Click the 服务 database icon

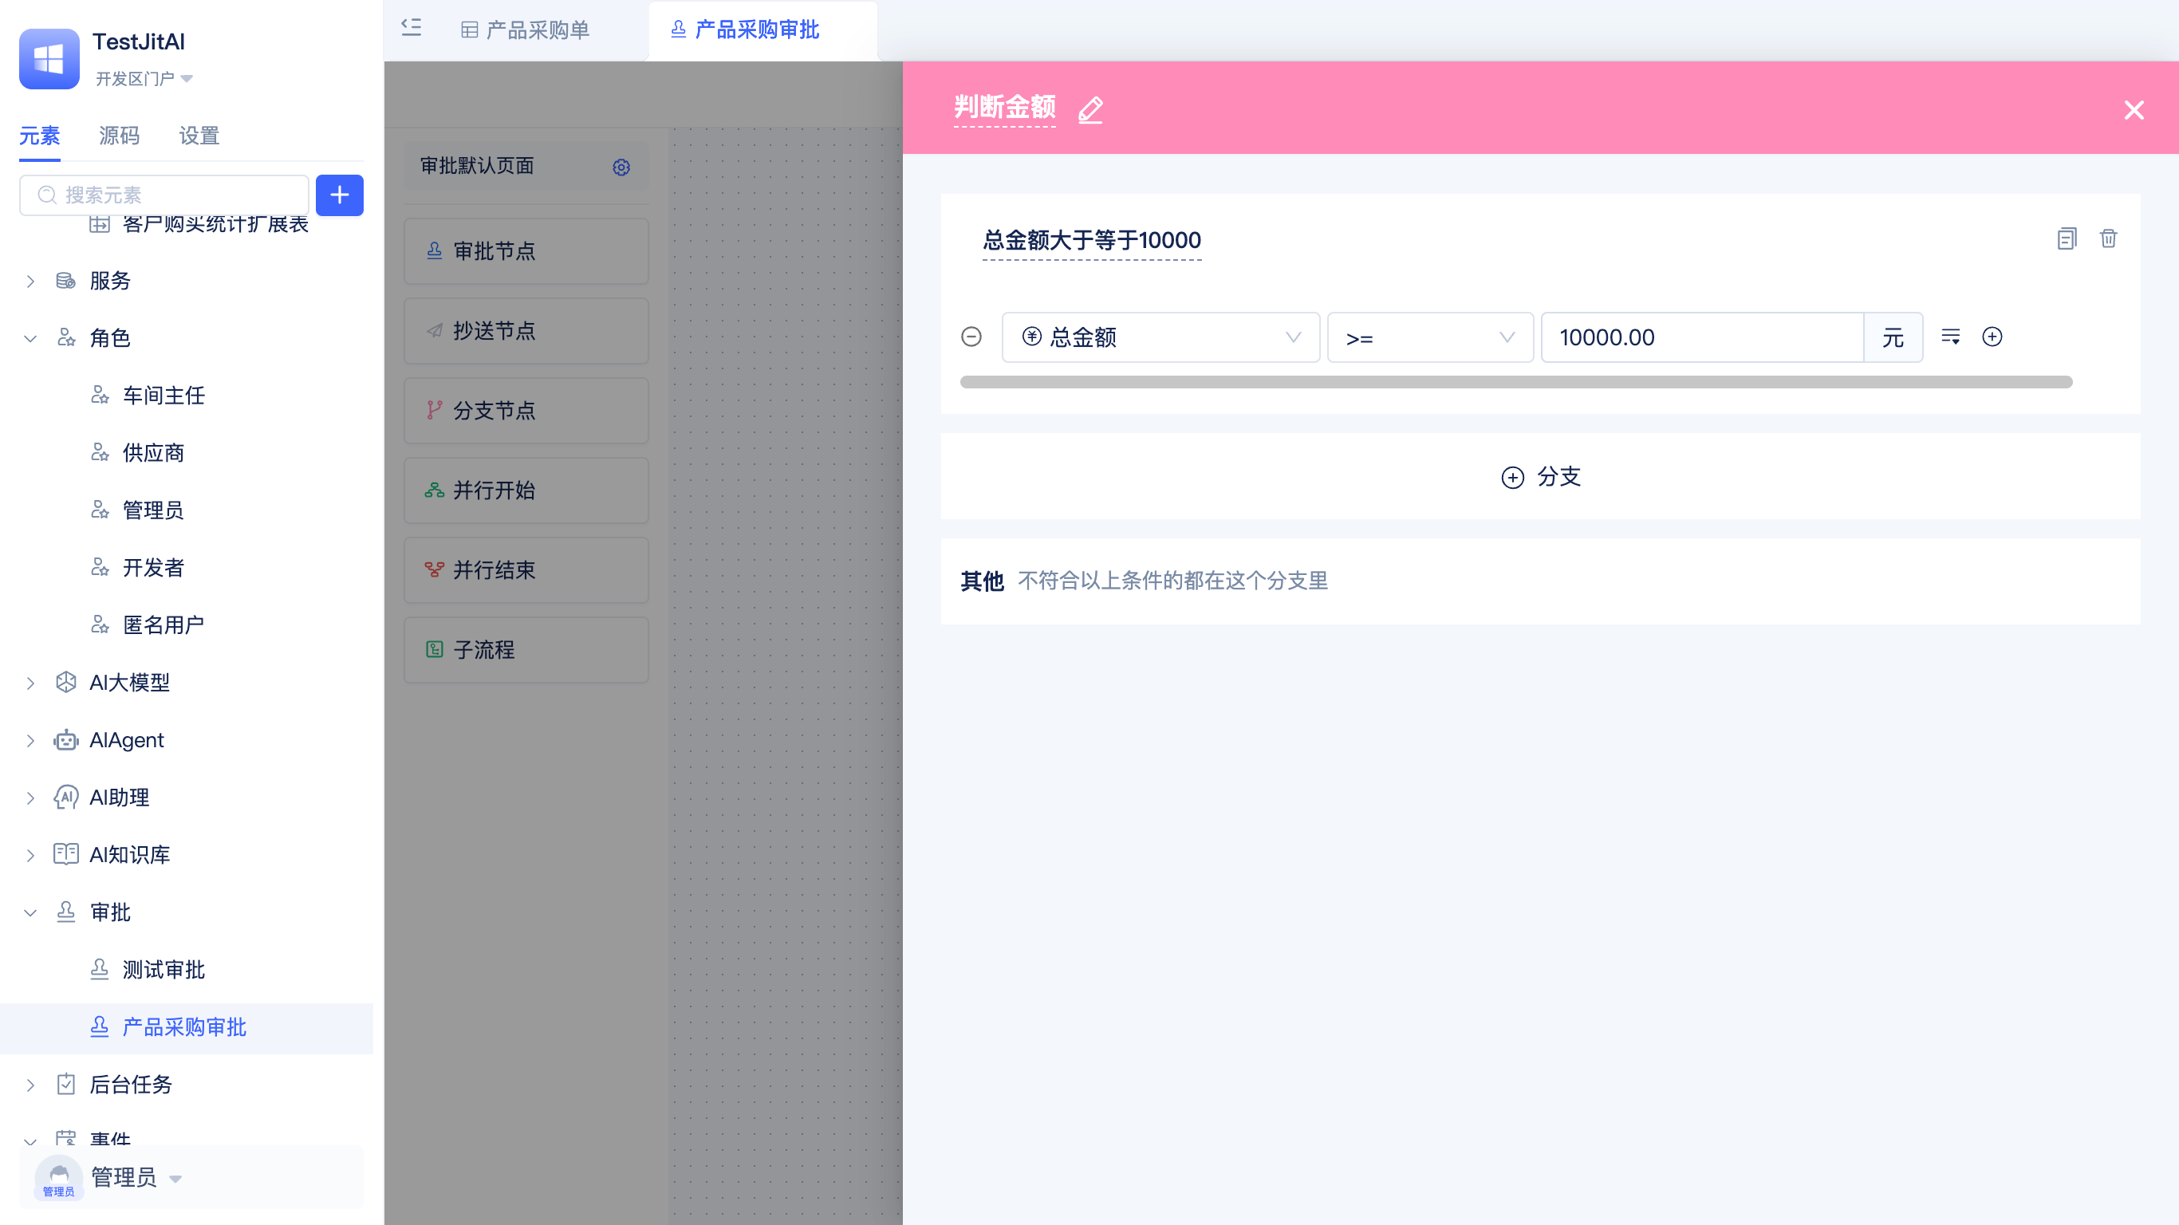click(66, 281)
